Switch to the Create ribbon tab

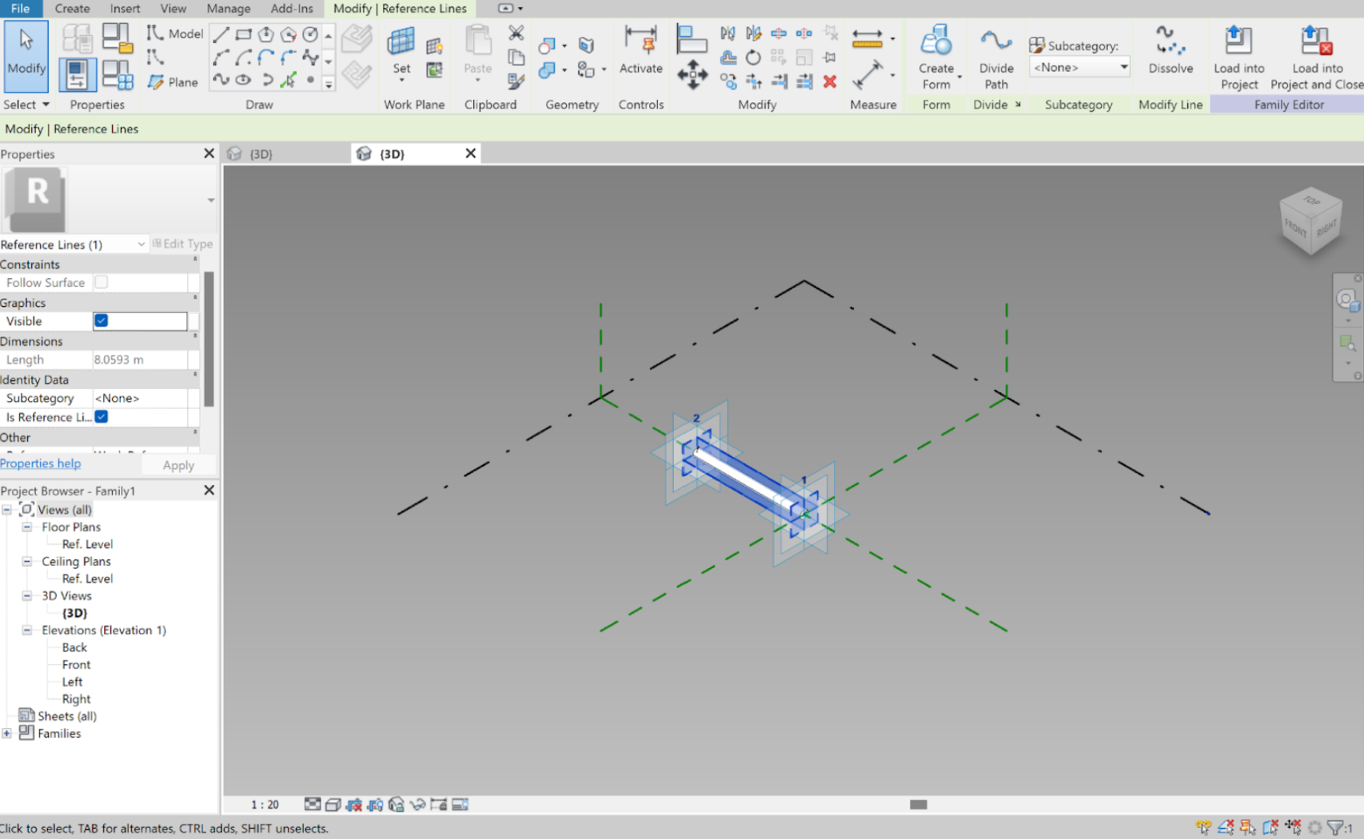pyautogui.click(x=72, y=9)
